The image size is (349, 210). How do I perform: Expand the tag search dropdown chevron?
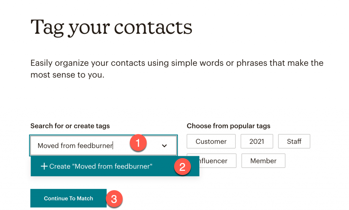pyautogui.click(x=164, y=146)
